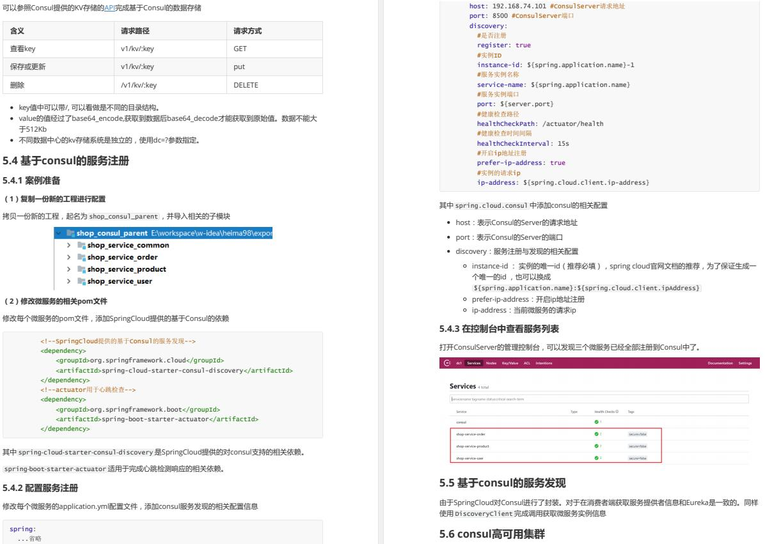
Task: Click the green health check icon for consul
Action: click(596, 422)
